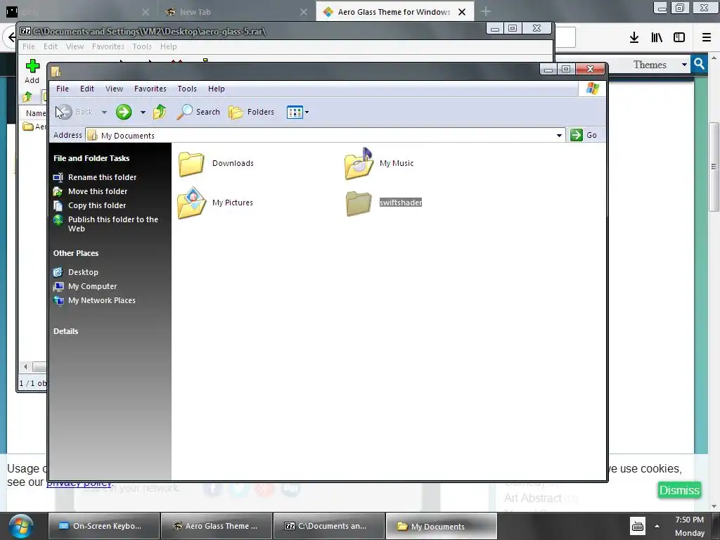The width and height of the screenshot is (720, 540).
Task: Click Copy this folder task
Action: (x=97, y=205)
